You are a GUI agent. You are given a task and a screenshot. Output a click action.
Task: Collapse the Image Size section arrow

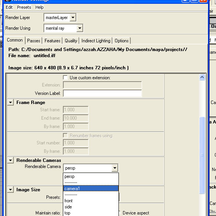click(x=10, y=190)
